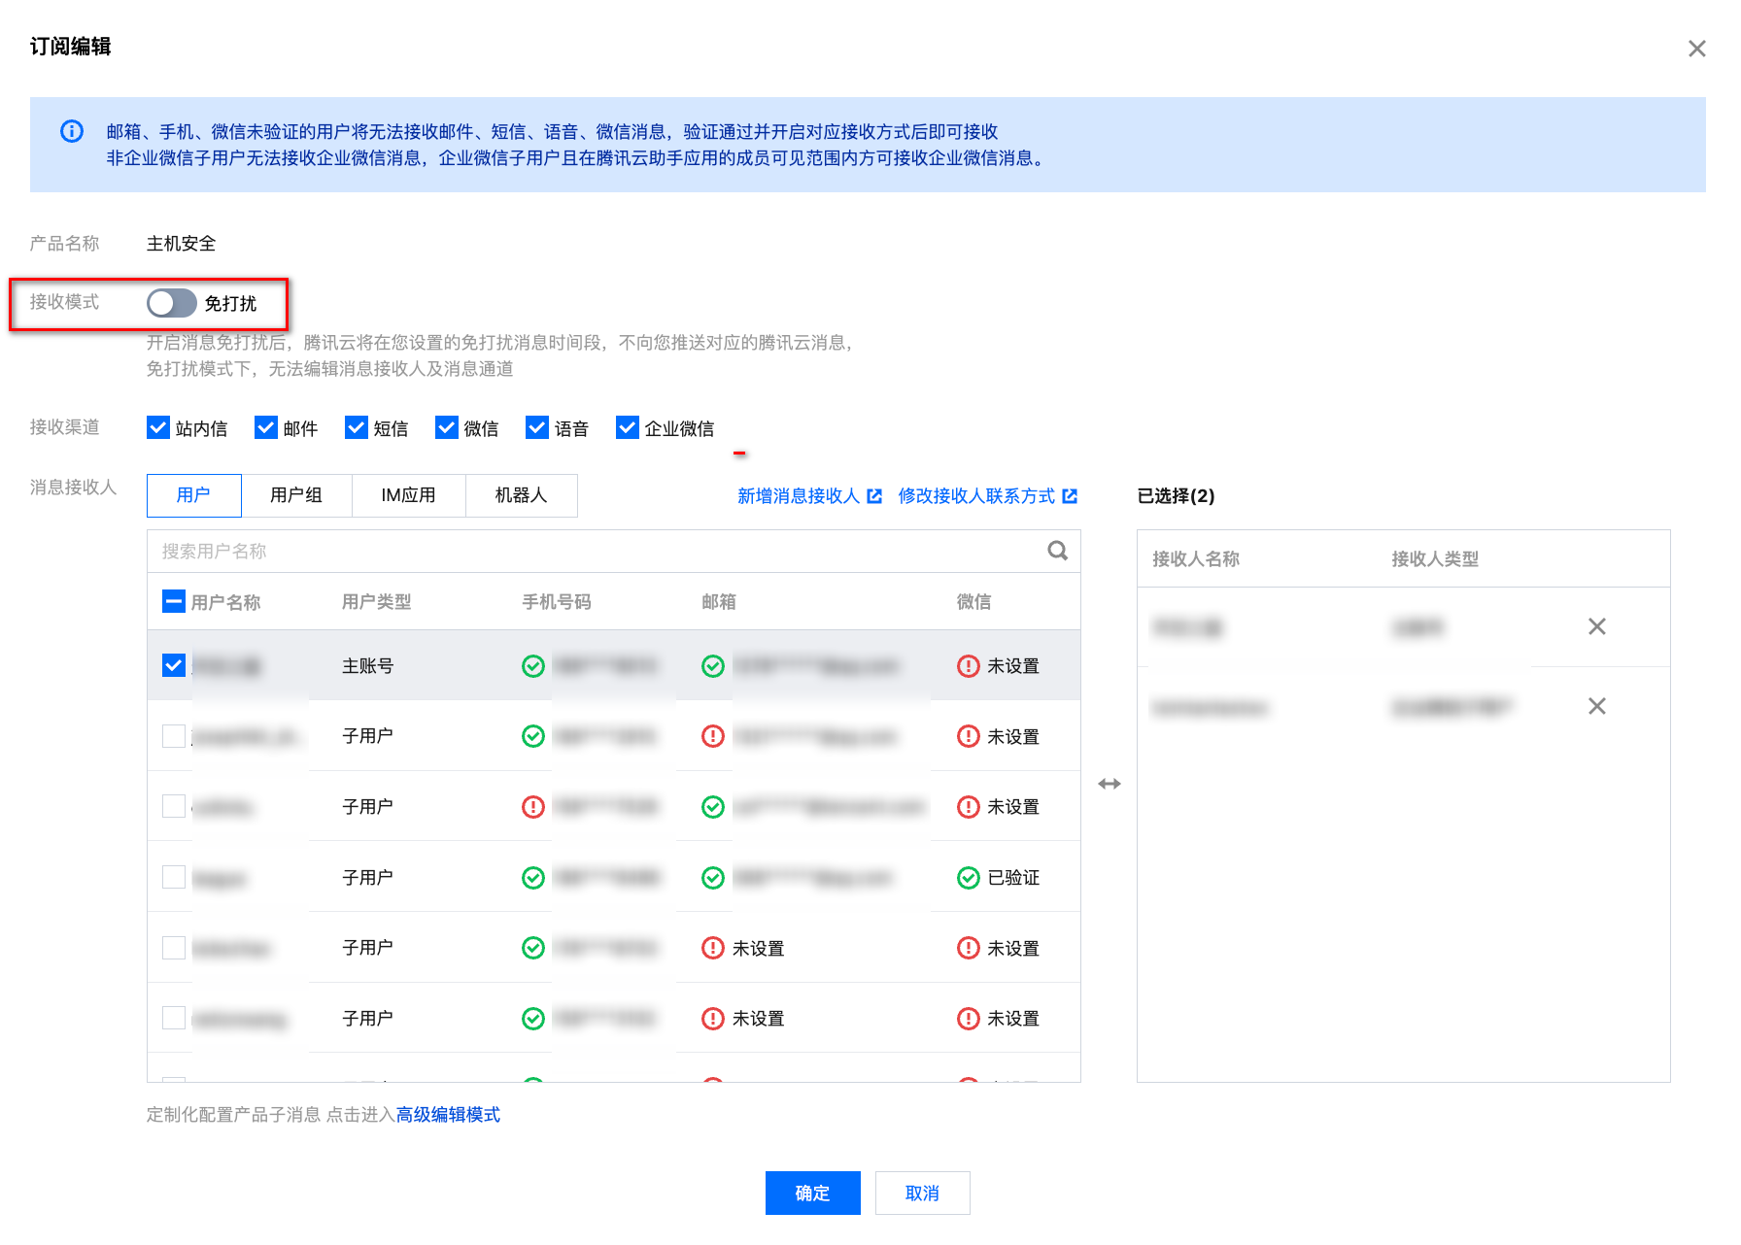Click the WeChat warning icon in the 主账号 row
Screen dimensions: 1741x1245
pyautogui.click(x=969, y=665)
